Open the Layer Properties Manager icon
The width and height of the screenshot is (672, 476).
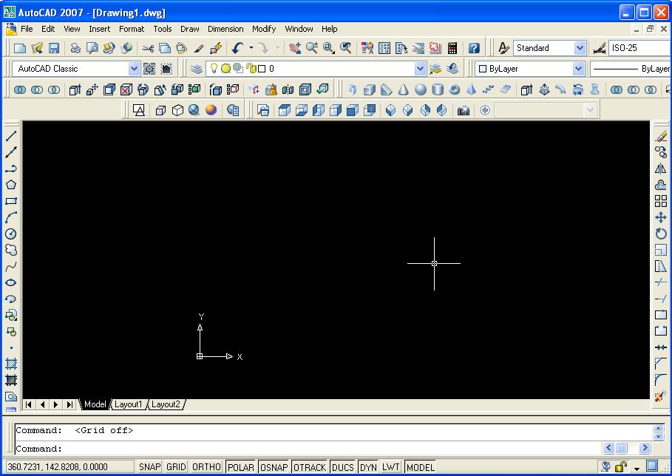[197, 69]
